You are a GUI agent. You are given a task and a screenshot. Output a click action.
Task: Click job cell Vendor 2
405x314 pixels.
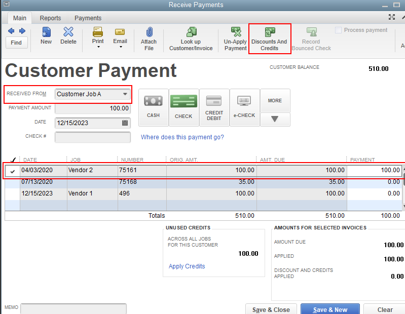coord(80,170)
